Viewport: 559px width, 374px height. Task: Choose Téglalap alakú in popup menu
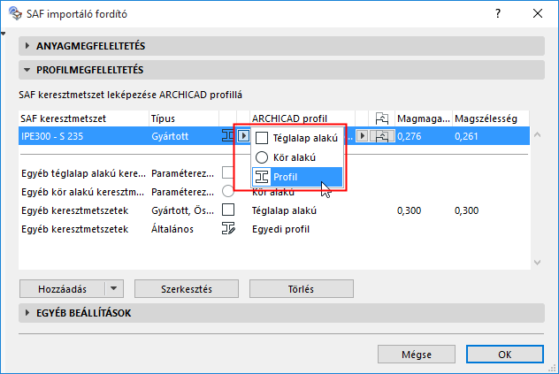pyautogui.click(x=297, y=138)
